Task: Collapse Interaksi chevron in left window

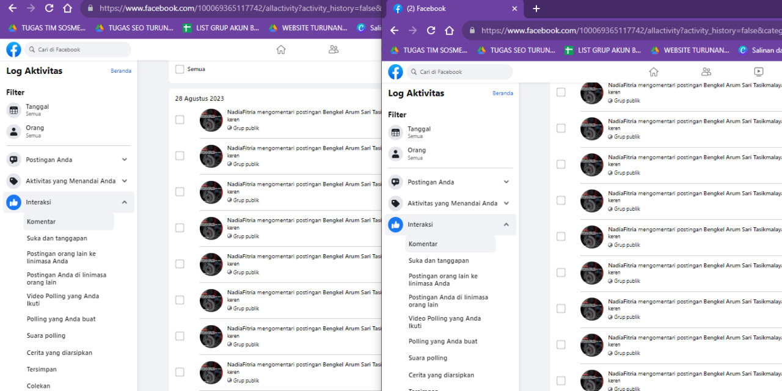Action: tap(125, 202)
